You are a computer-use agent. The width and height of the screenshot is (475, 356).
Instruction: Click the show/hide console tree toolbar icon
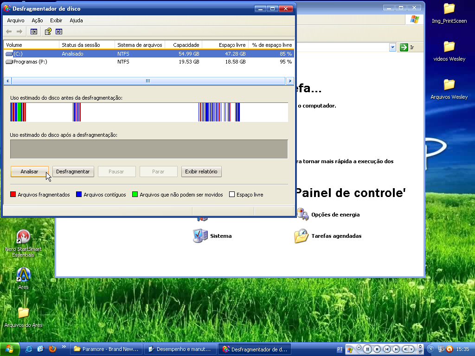(33, 32)
